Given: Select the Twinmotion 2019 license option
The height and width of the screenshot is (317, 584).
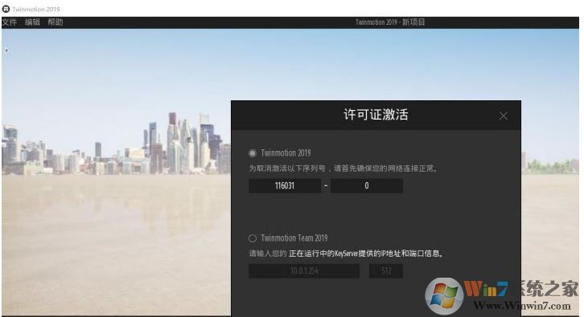Looking at the screenshot, I should [253, 153].
